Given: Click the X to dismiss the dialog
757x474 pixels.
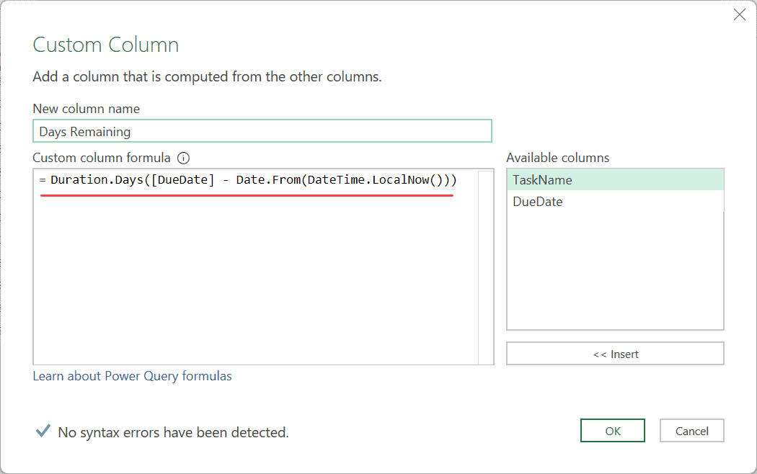Looking at the screenshot, I should (739, 14).
